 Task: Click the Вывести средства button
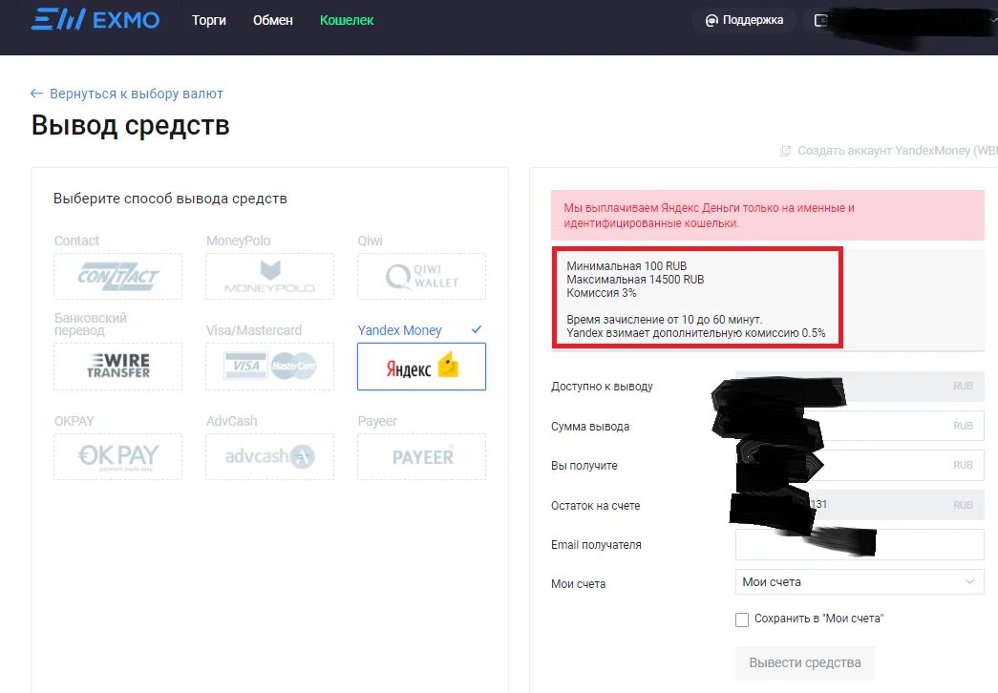pyautogui.click(x=804, y=663)
